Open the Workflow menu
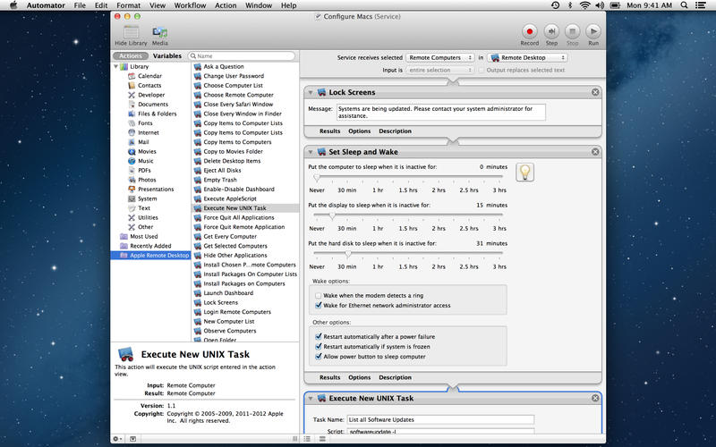The image size is (716, 447). click(190, 5)
